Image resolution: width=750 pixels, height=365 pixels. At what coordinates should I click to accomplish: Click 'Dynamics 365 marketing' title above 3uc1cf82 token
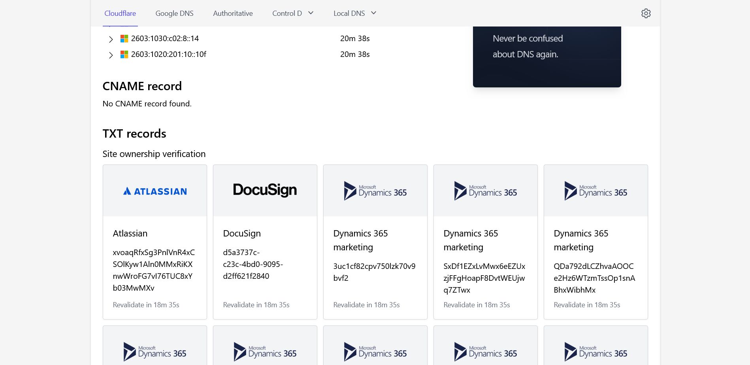point(360,240)
